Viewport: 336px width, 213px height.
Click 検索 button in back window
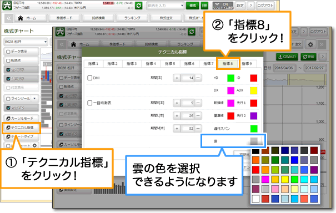coord(192,6)
